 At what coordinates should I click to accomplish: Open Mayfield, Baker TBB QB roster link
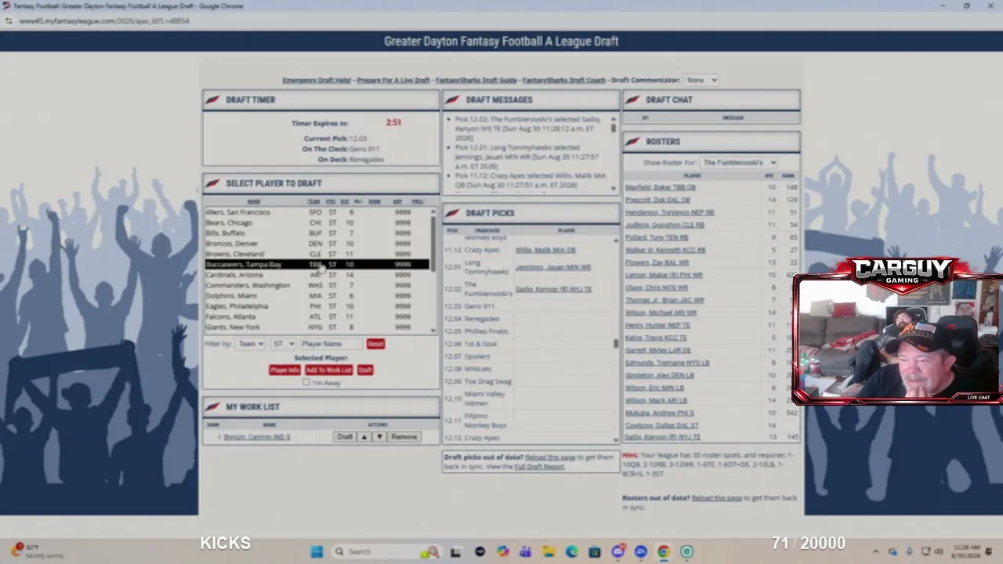click(x=660, y=187)
